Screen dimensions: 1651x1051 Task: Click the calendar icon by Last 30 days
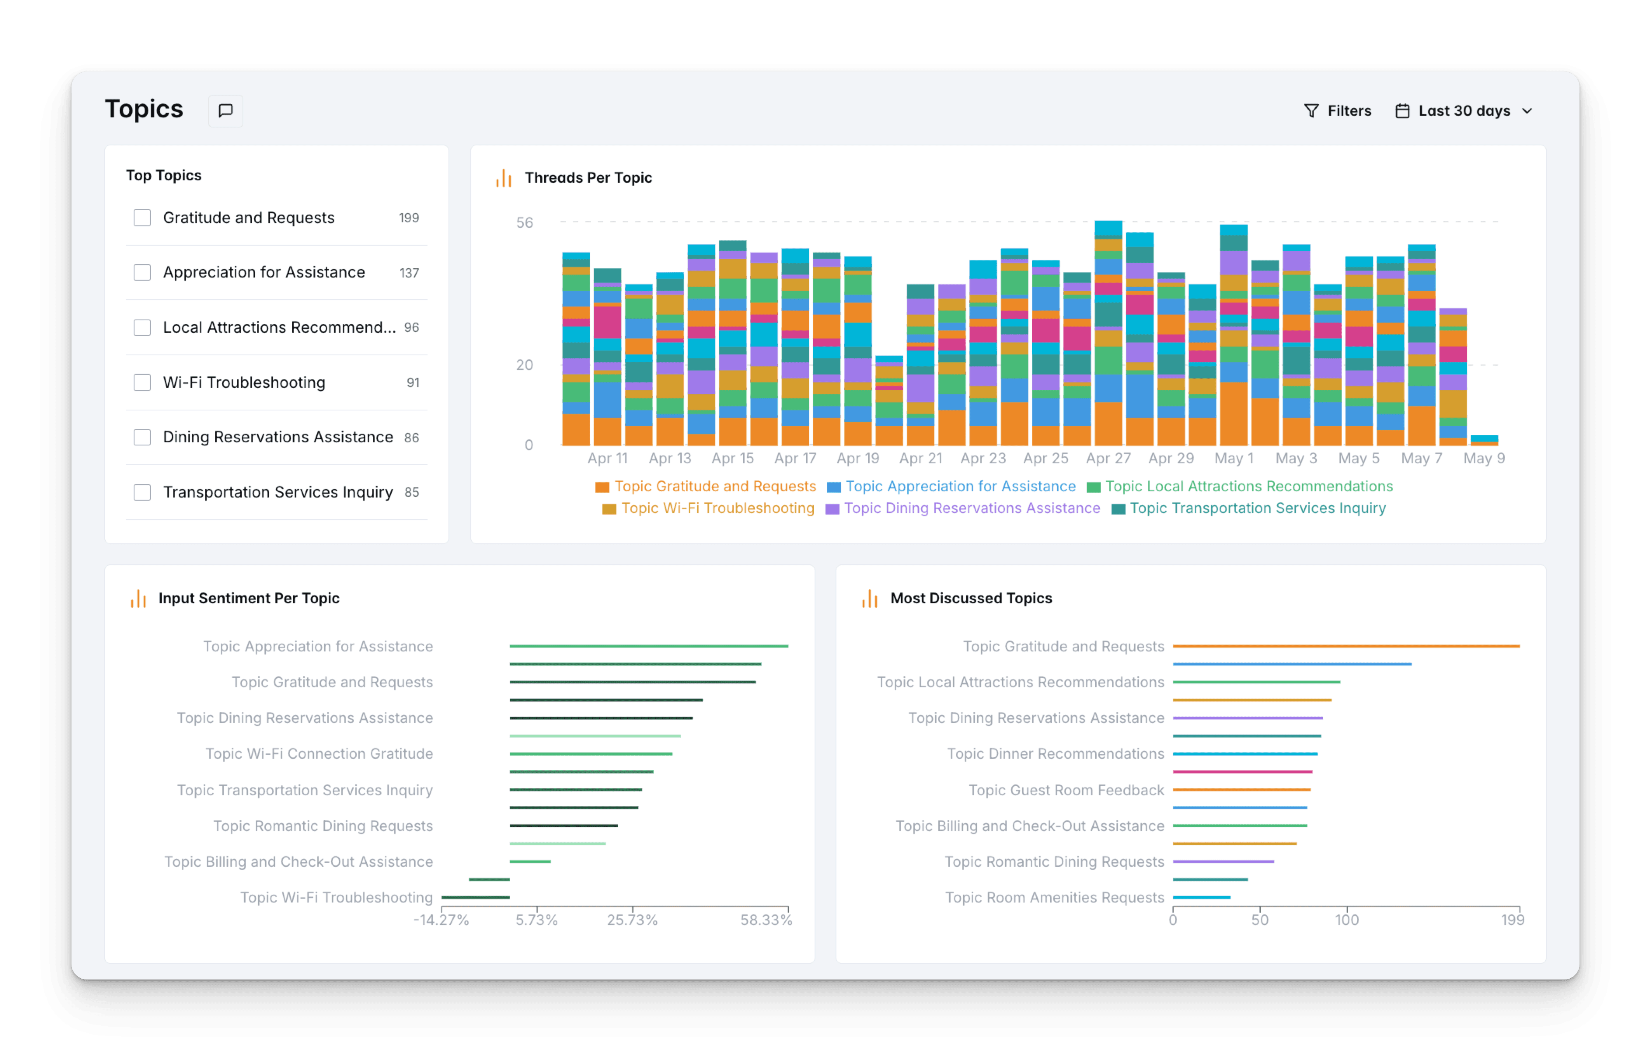[1402, 110]
